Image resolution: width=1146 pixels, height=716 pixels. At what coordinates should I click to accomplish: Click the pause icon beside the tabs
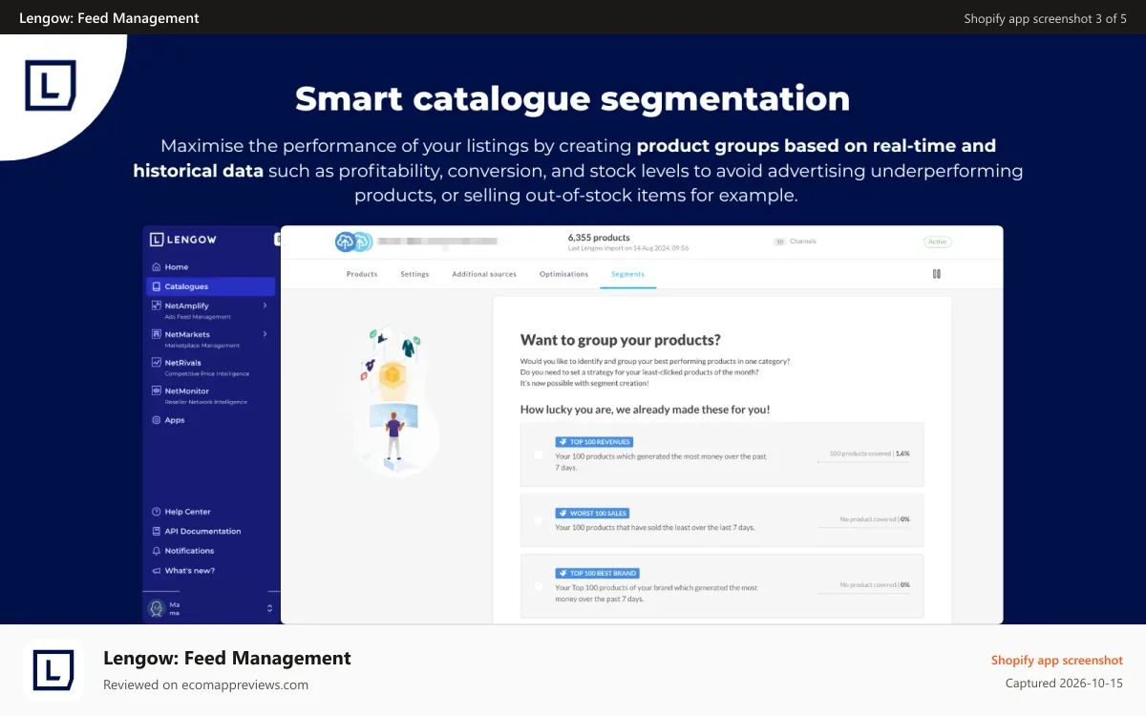point(936,274)
